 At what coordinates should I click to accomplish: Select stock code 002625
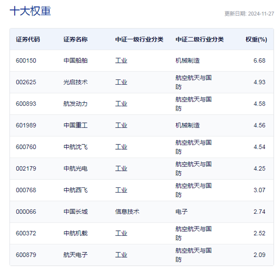pyautogui.click(x=26, y=82)
